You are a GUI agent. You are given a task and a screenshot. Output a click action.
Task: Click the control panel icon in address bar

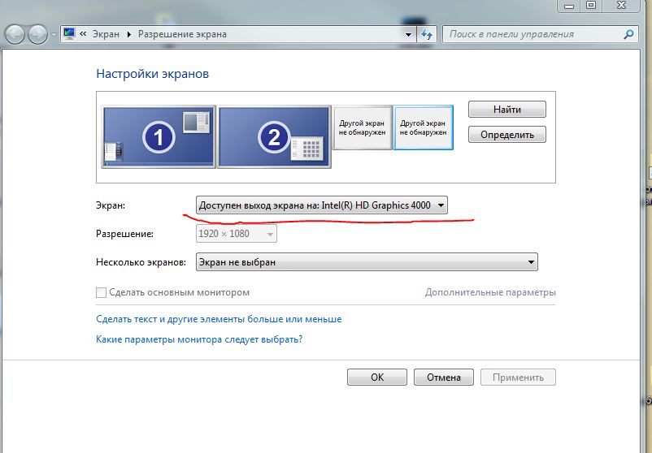point(70,35)
